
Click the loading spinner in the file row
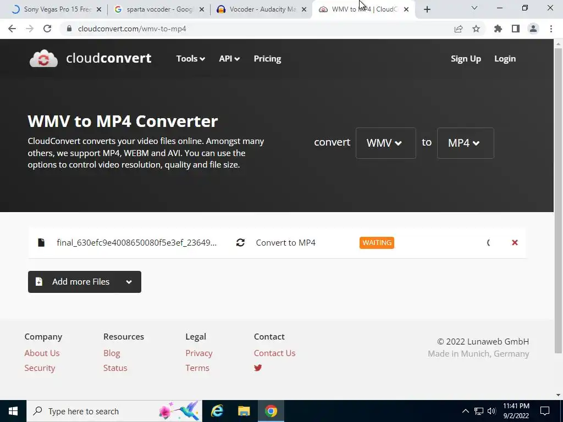tap(489, 242)
